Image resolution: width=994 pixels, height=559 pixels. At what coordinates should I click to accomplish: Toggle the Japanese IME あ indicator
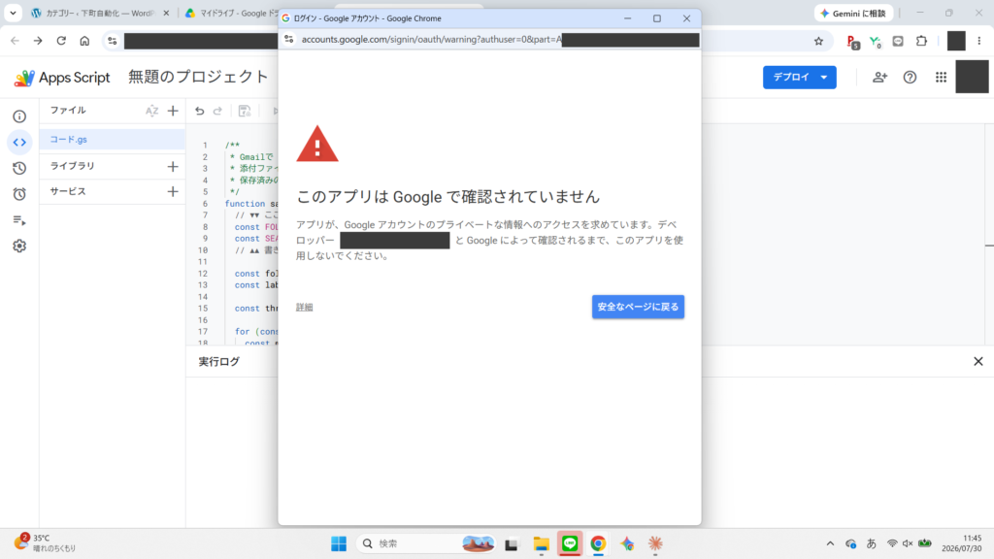(871, 543)
